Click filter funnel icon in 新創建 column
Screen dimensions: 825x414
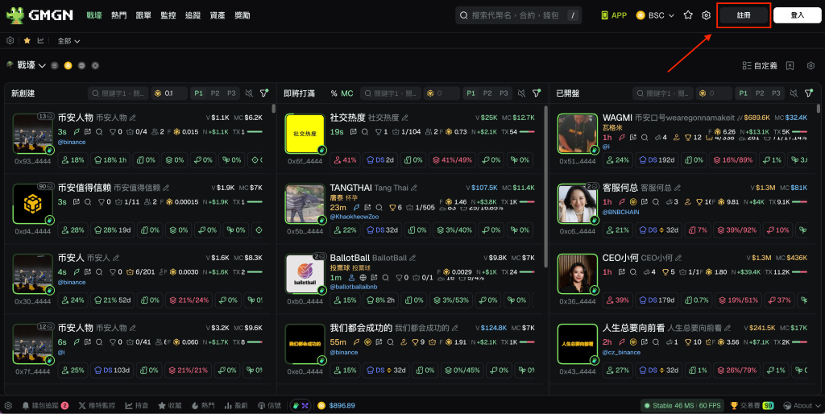pyautogui.click(x=264, y=93)
